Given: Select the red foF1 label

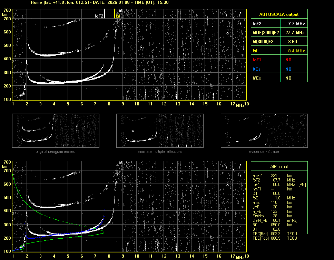Looking at the screenshot, I should (257, 60).
